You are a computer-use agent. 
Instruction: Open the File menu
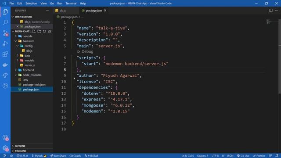click(x=11, y=4)
